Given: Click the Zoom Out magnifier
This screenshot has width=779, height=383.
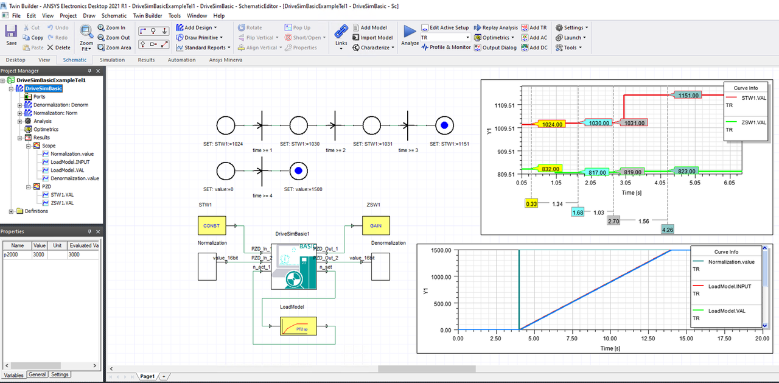Looking at the screenshot, I should pyautogui.click(x=113, y=38).
